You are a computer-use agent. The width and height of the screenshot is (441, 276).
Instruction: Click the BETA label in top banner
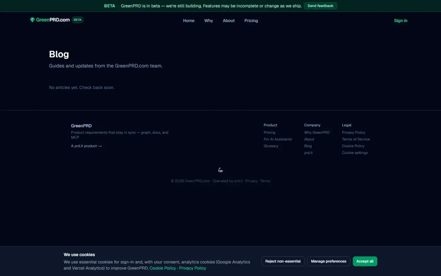[110, 6]
